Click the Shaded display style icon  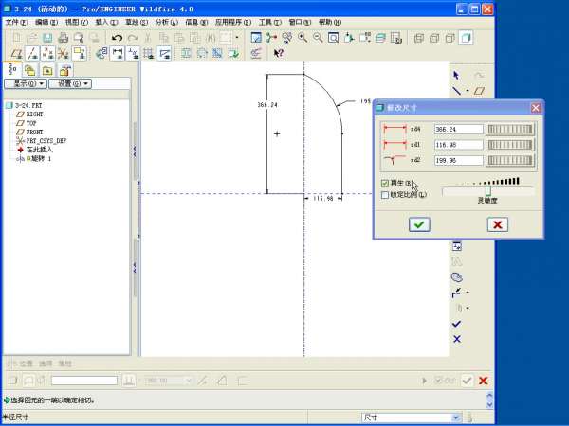(x=466, y=38)
